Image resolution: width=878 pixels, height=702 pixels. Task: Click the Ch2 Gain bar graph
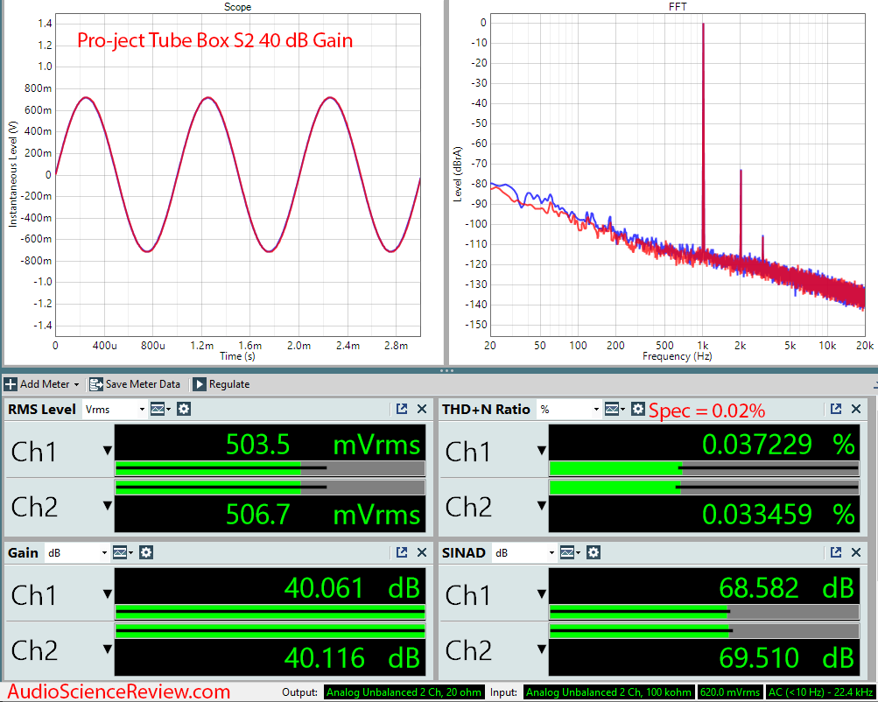[x=270, y=631]
